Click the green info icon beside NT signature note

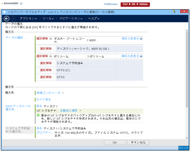38,115
